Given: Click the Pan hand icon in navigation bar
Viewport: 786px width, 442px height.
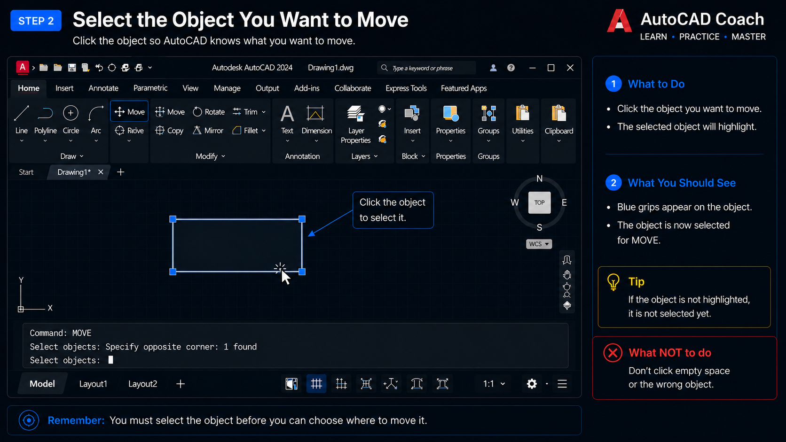Looking at the screenshot, I should [567, 275].
